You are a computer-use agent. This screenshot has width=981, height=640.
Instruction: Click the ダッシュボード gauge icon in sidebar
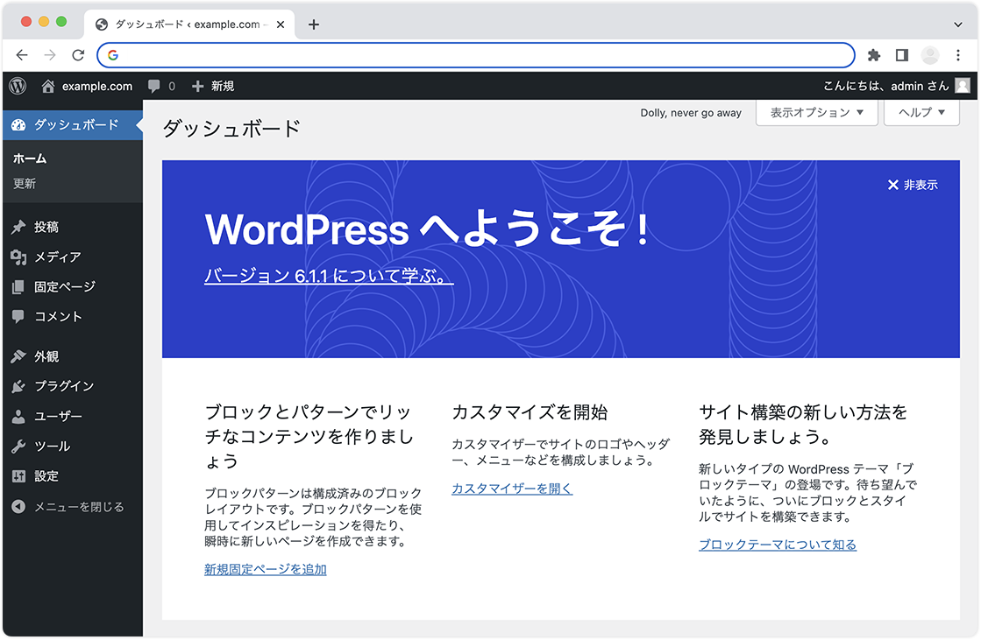(18, 125)
